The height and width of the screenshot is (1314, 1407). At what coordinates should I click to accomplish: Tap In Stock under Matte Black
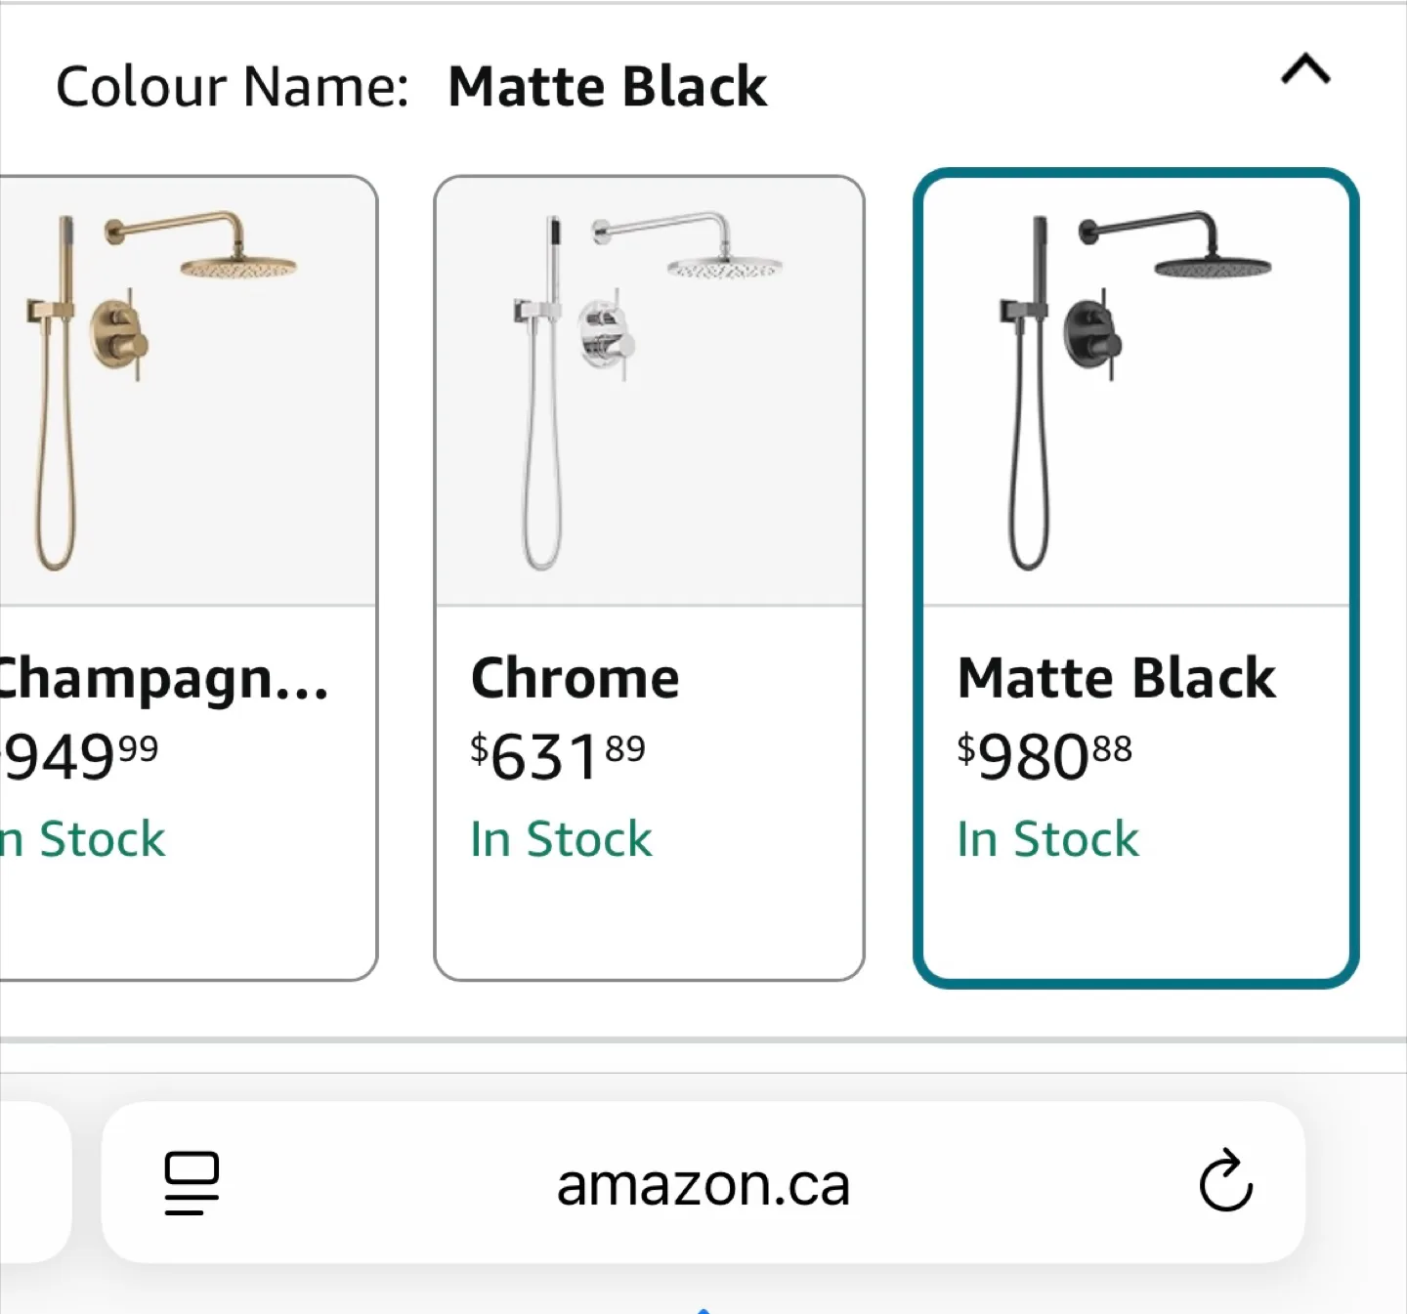coord(1047,838)
